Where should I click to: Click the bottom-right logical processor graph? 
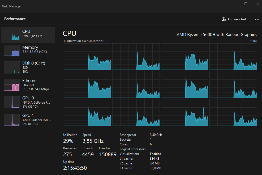click(233, 113)
